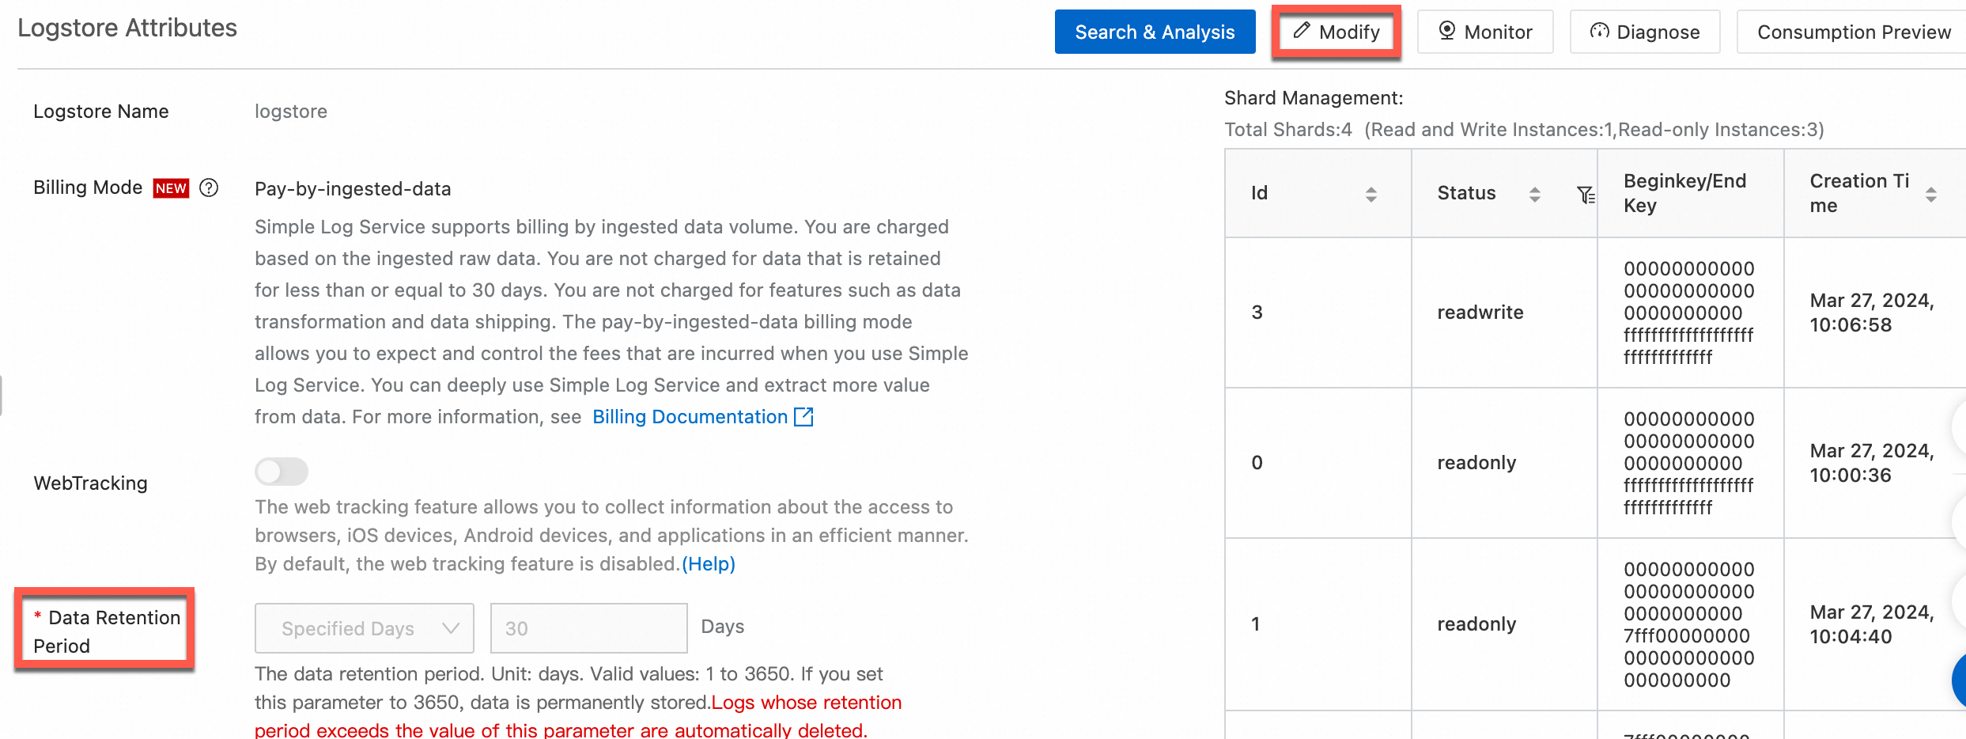Open the Billing Documentation link

(x=690, y=417)
